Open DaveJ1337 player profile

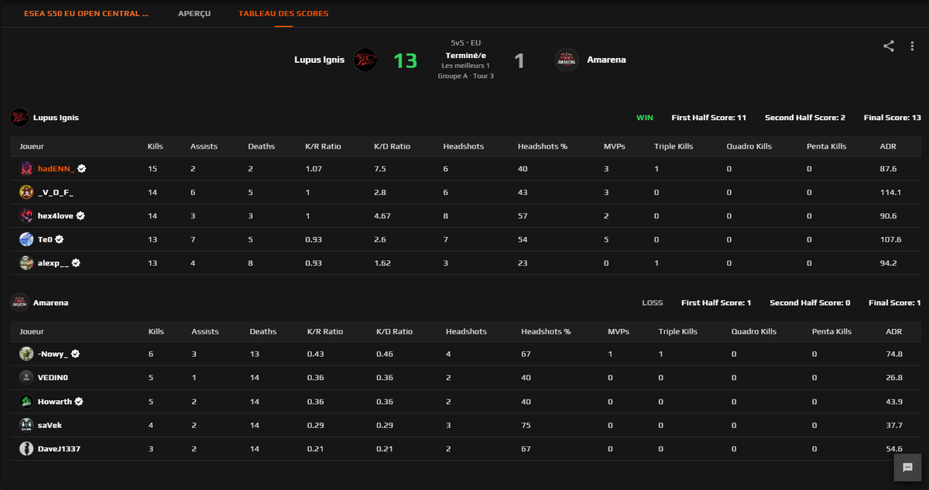[59, 449]
